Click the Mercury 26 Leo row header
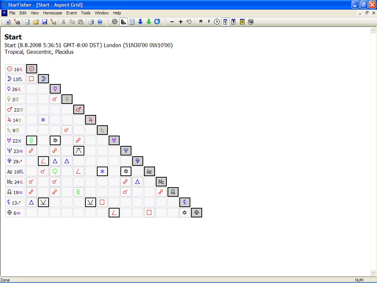 pyautogui.click(x=15, y=89)
